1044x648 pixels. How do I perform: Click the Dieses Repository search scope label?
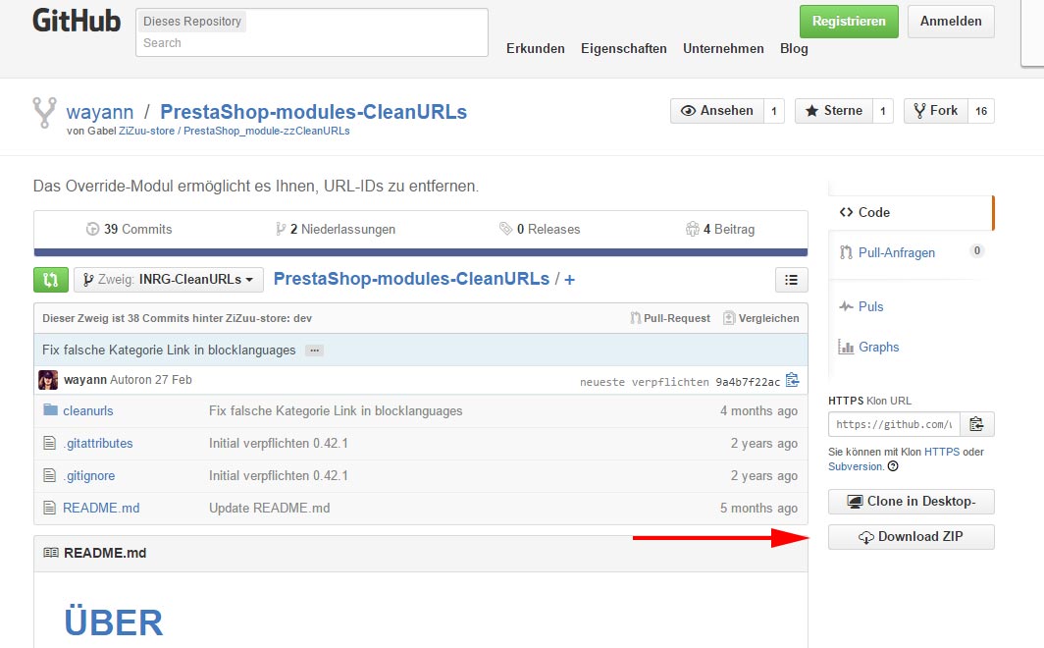click(x=191, y=22)
